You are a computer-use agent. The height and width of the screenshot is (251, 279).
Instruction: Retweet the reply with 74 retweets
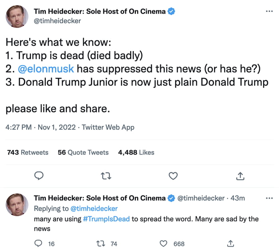coord(100,243)
